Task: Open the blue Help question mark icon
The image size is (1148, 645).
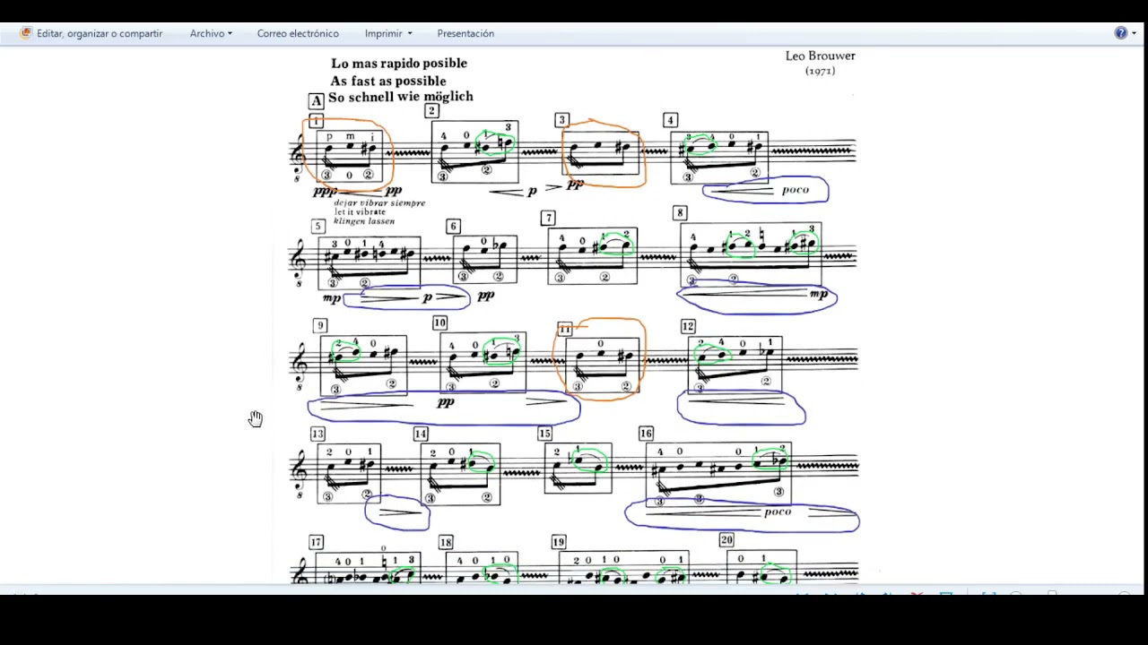Action: [1121, 33]
